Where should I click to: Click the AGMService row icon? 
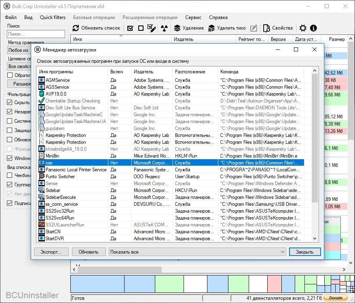tap(42, 80)
